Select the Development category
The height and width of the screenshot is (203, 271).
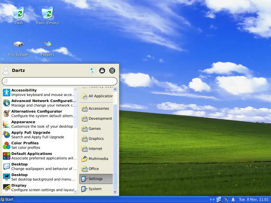tap(96, 119)
